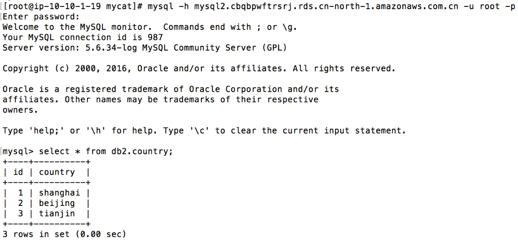Click the 'mysql>' prompt text
The image size is (518, 240).
pyautogui.click(x=18, y=152)
